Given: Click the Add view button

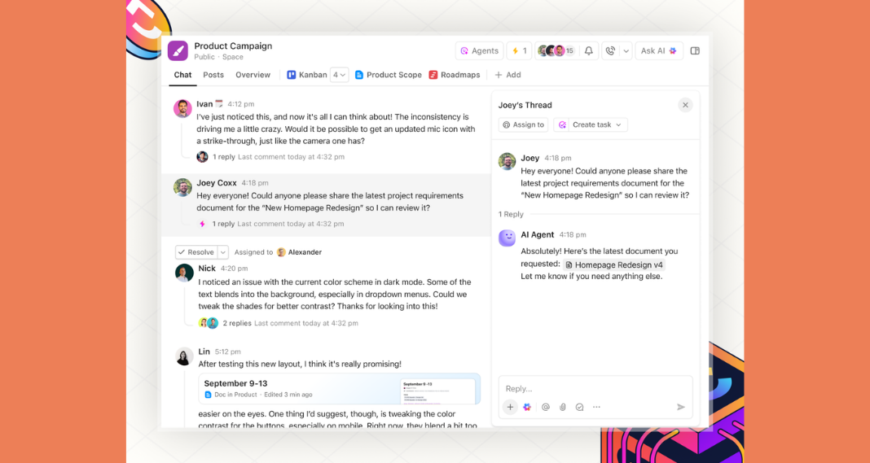Looking at the screenshot, I should [x=507, y=75].
